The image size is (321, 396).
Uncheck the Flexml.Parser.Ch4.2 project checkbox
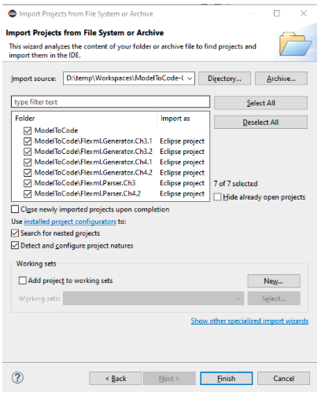[28, 194]
